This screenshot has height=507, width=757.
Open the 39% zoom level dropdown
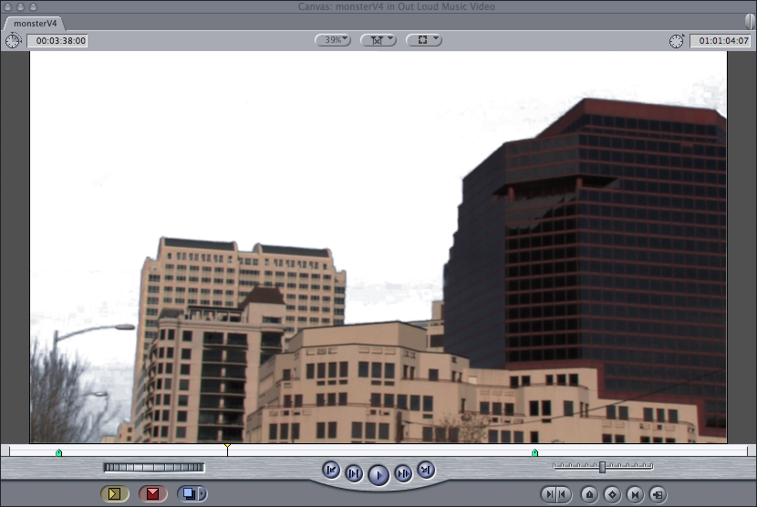[333, 40]
